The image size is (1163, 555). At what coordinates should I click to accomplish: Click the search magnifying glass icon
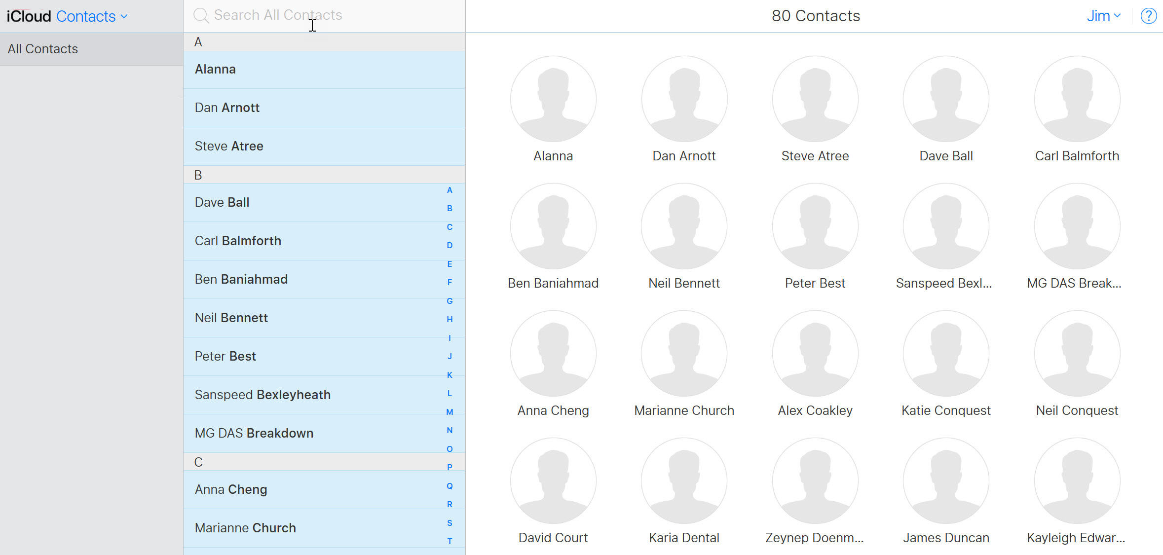coord(201,15)
